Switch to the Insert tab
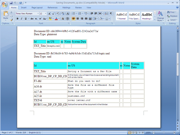Viewport: 180px width, 135px height. click(x=24, y=8)
